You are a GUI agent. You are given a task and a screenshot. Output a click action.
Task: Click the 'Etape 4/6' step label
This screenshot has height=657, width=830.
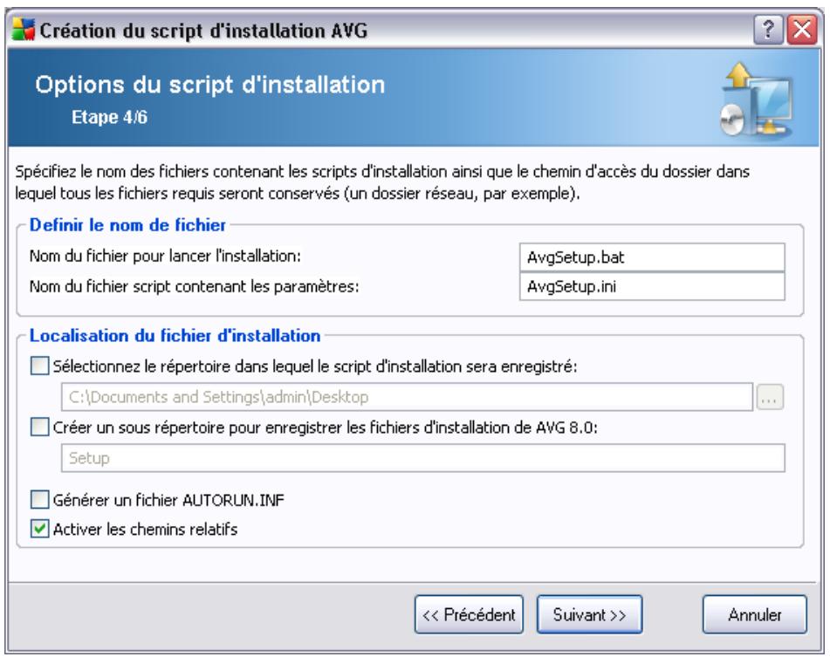[x=110, y=117]
